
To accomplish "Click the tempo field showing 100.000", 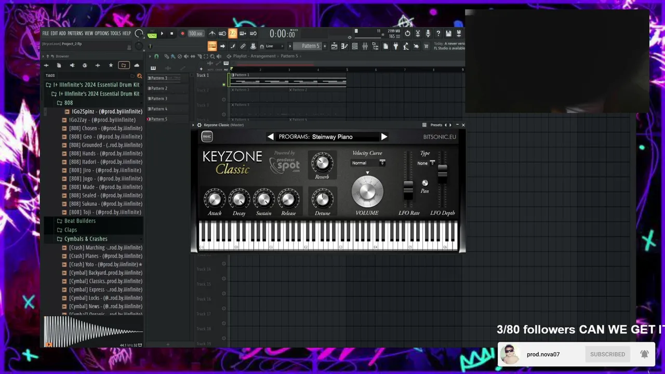I will coord(195,34).
